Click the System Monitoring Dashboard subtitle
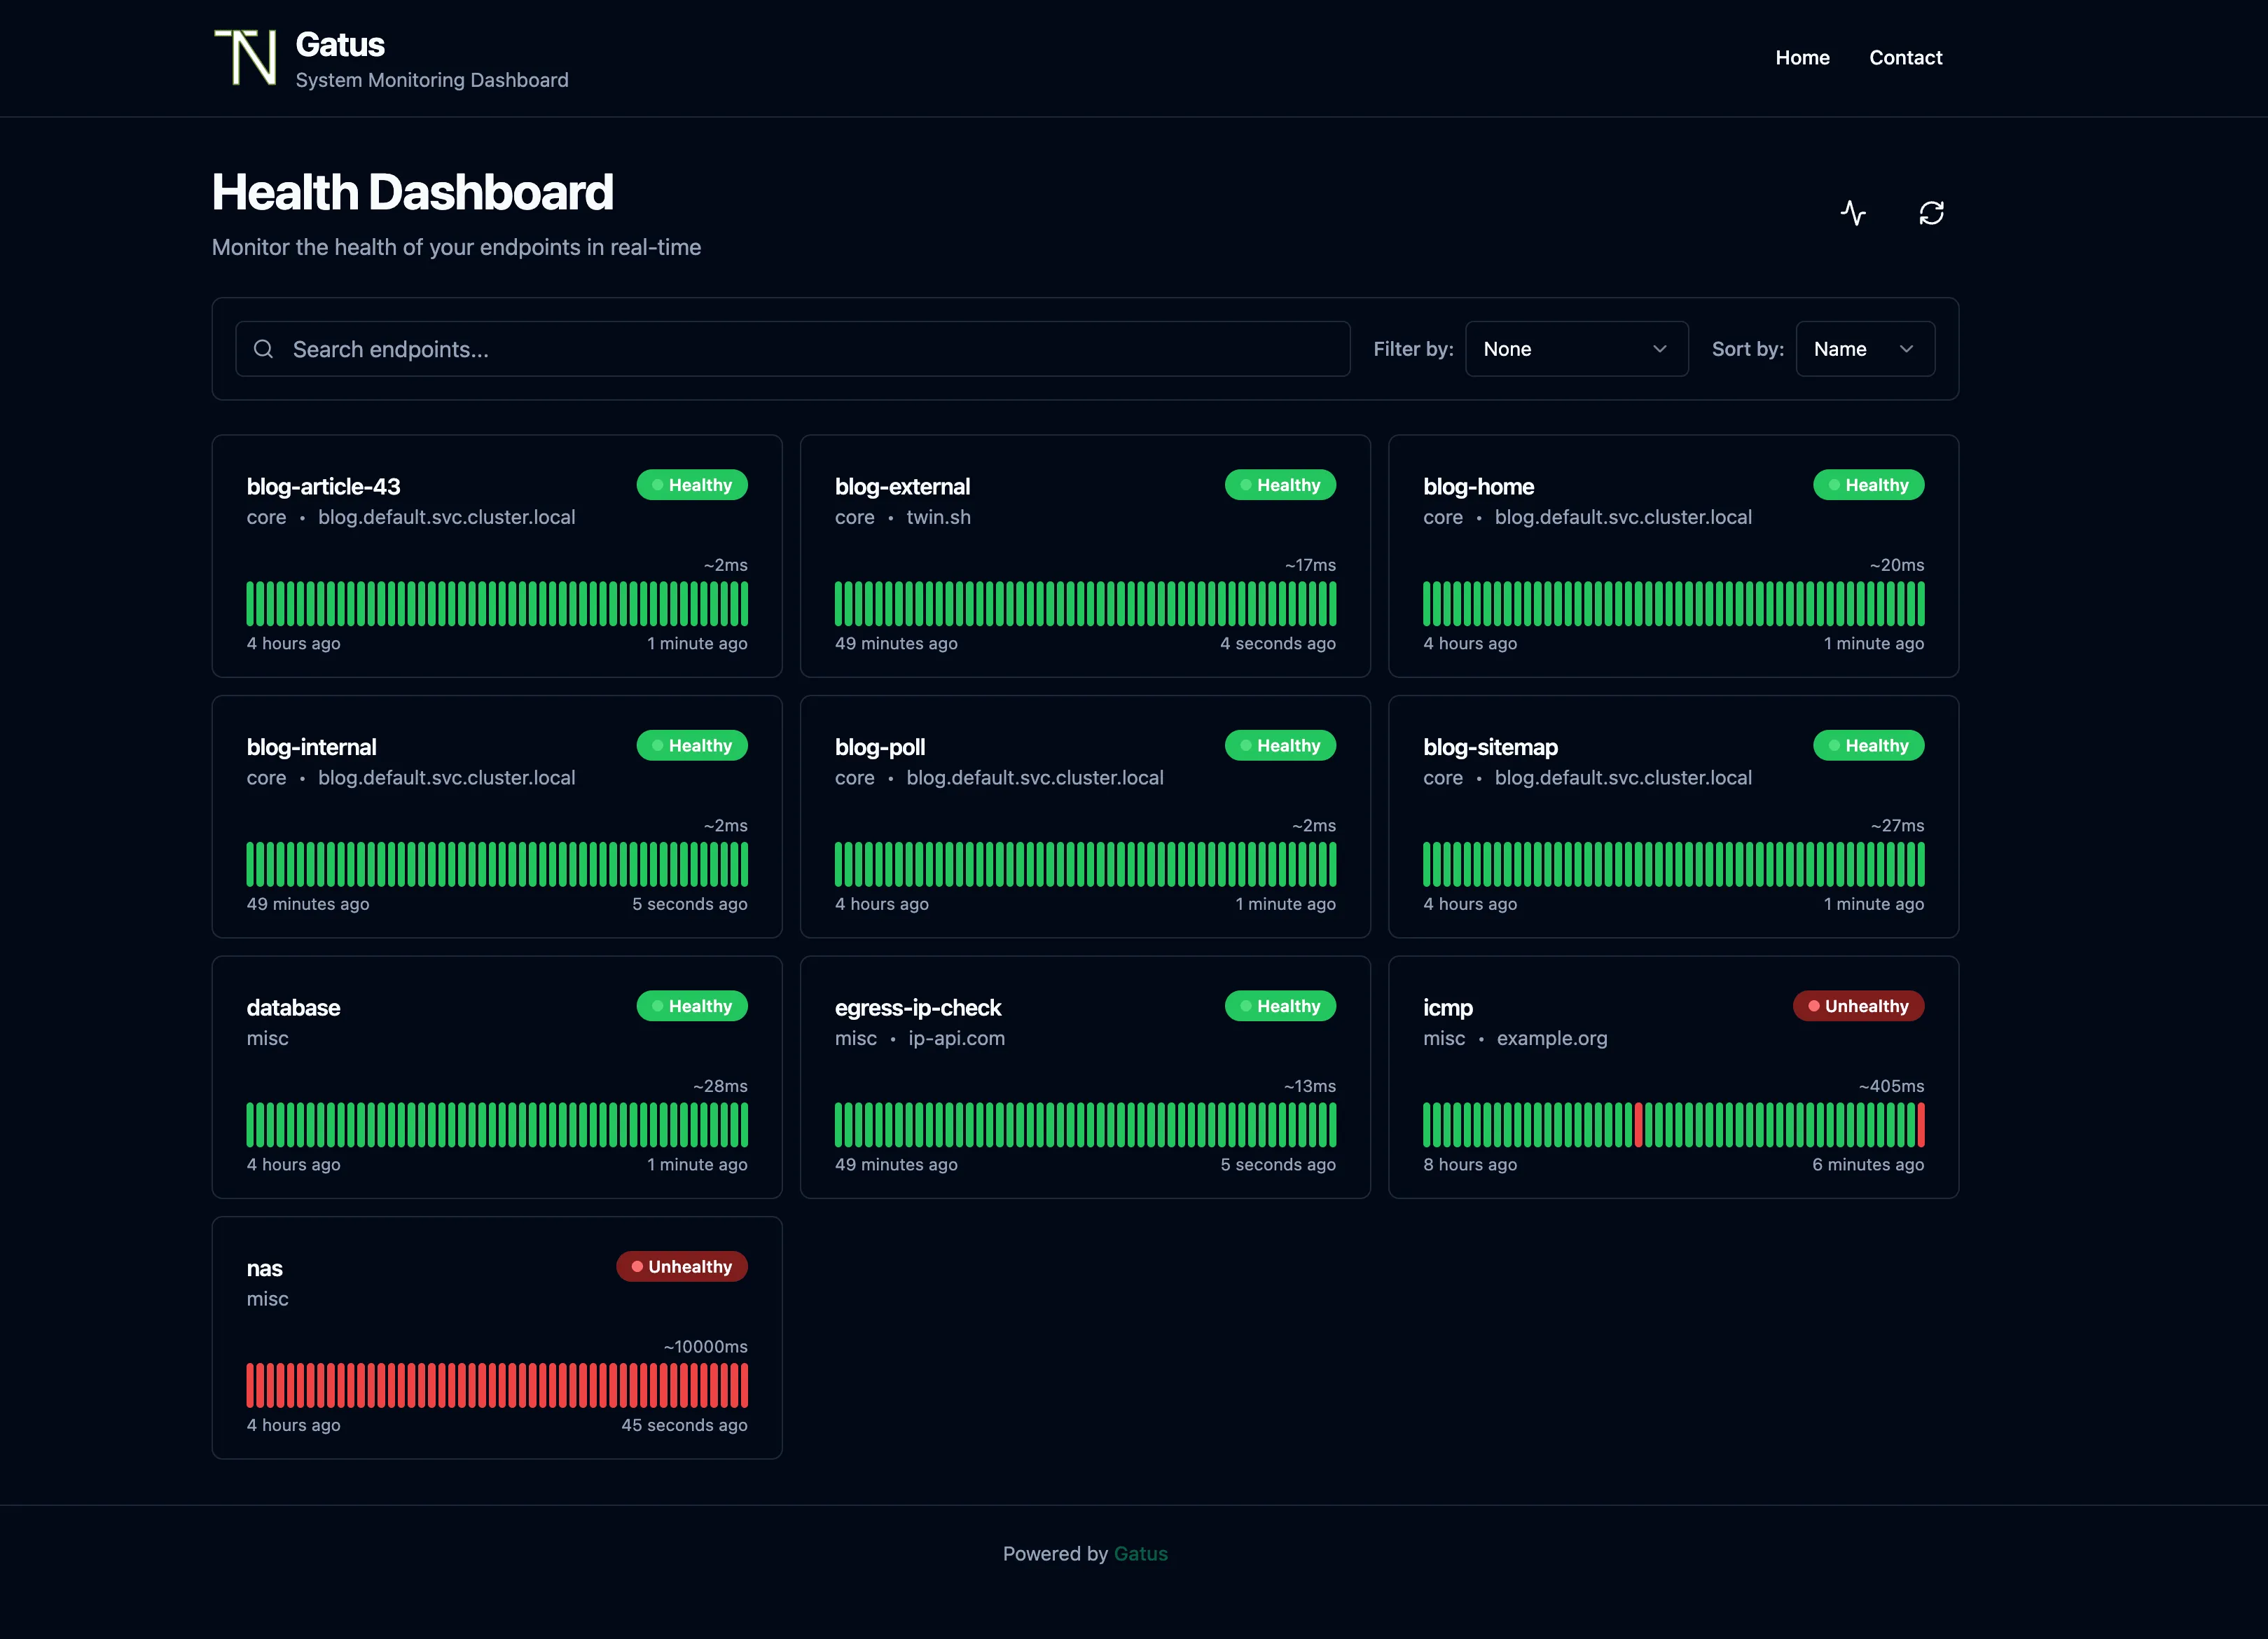This screenshot has height=1639, width=2268. click(432, 80)
